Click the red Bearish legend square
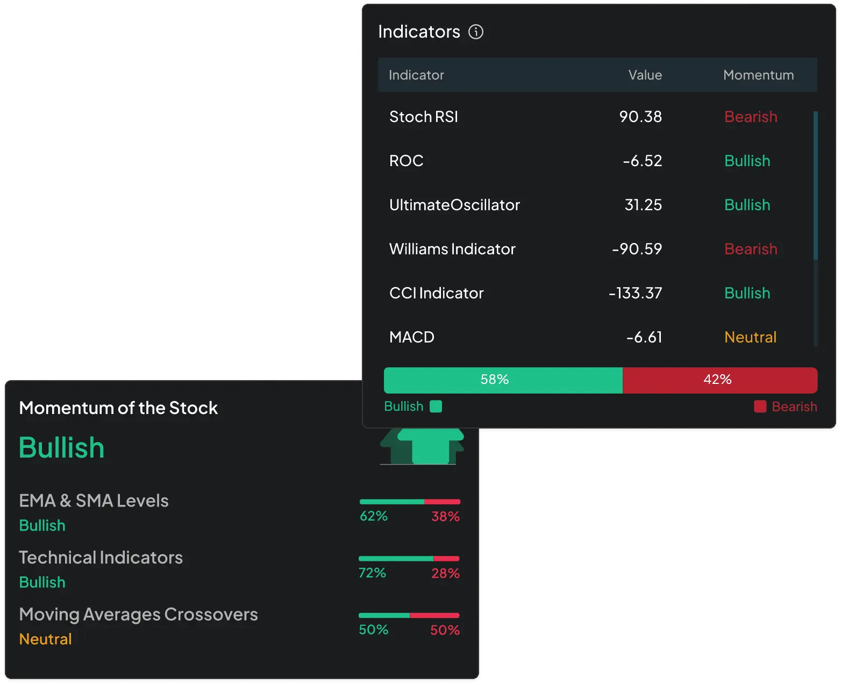The image size is (841, 685). pos(760,406)
